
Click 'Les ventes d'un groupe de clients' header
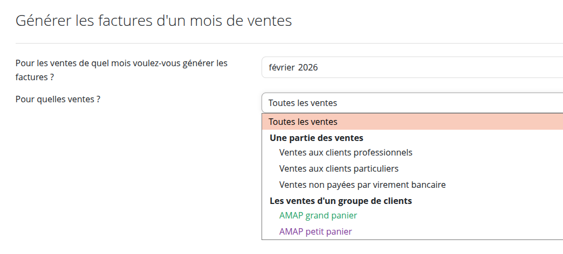click(340, 201)
